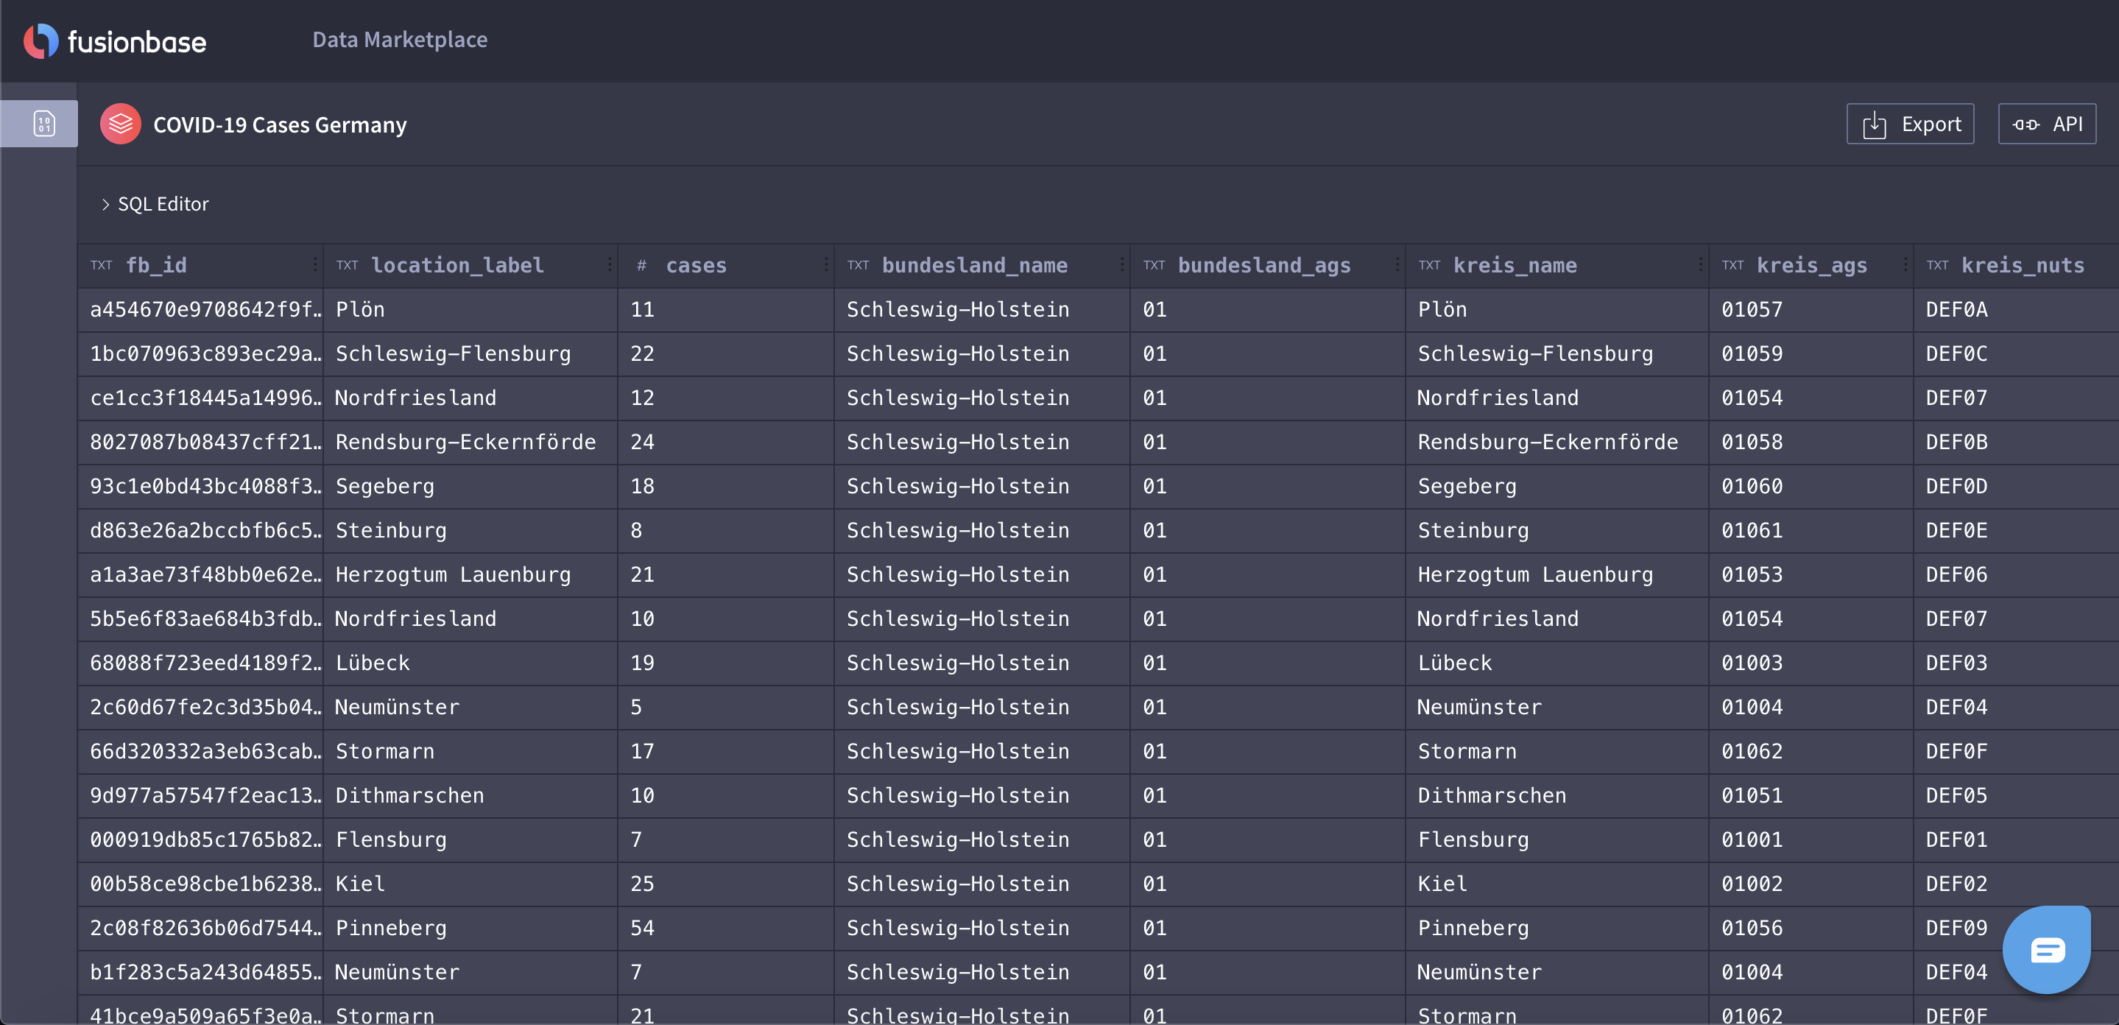Viewport: 2119px width, 1025px height.
Task: Sort by the cases column header
Action: 695,265
